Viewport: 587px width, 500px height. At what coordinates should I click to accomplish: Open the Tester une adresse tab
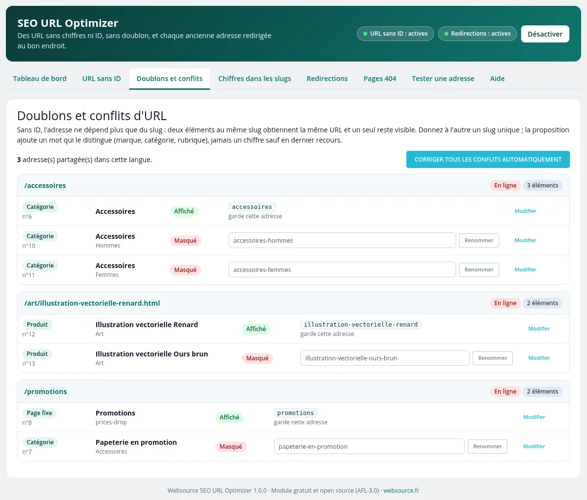[x=443, y=79]
